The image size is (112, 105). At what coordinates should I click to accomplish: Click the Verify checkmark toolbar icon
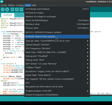(3, 9)
